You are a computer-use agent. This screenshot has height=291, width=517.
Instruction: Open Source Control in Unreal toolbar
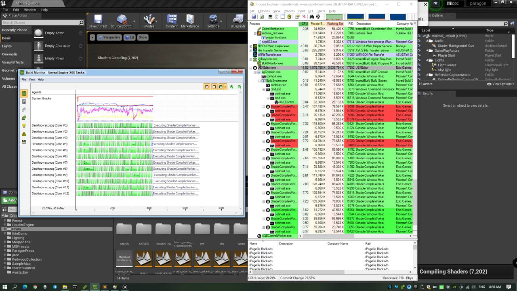point(121,21)
